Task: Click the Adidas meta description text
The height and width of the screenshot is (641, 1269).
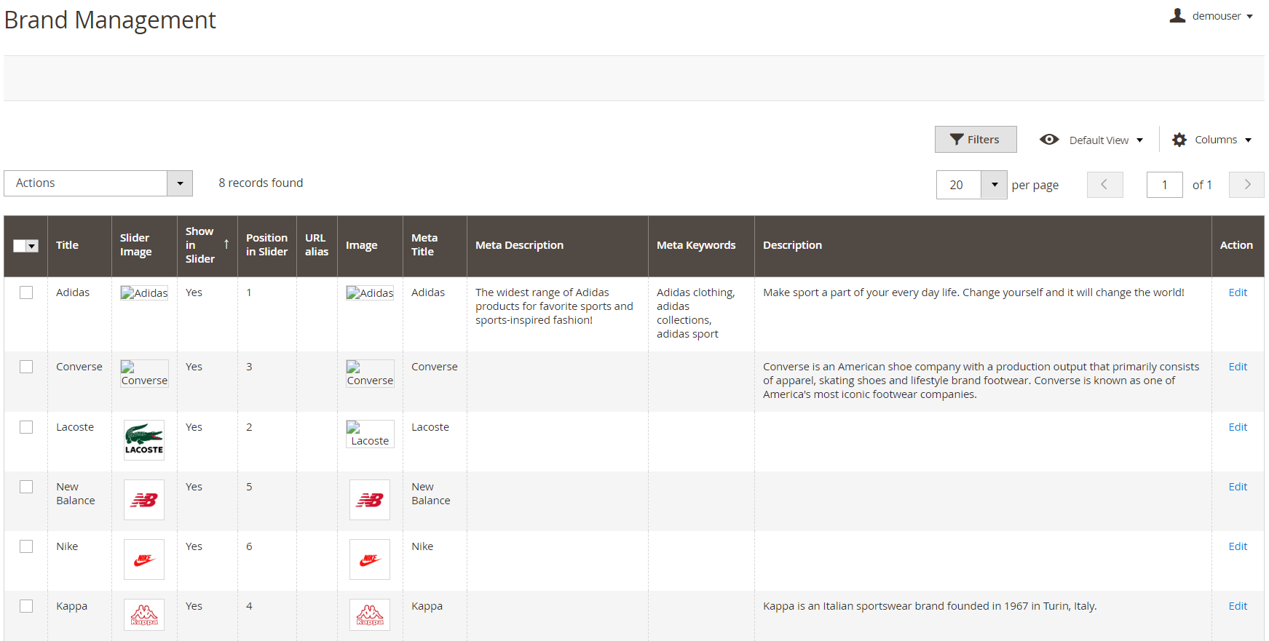Action: pos(554,306)
